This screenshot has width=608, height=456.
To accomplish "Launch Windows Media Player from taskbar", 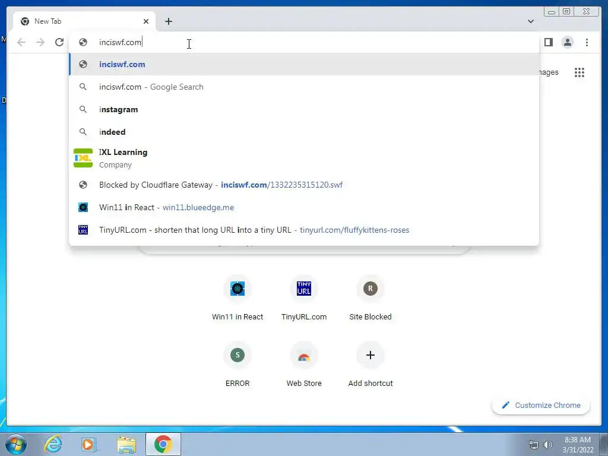I will point(89,444).
